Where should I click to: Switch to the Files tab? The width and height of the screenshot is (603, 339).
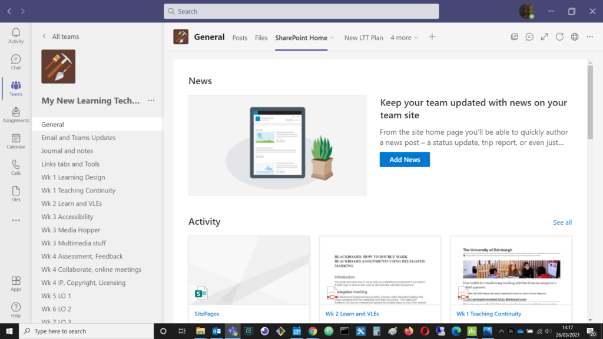pos(261,38)
